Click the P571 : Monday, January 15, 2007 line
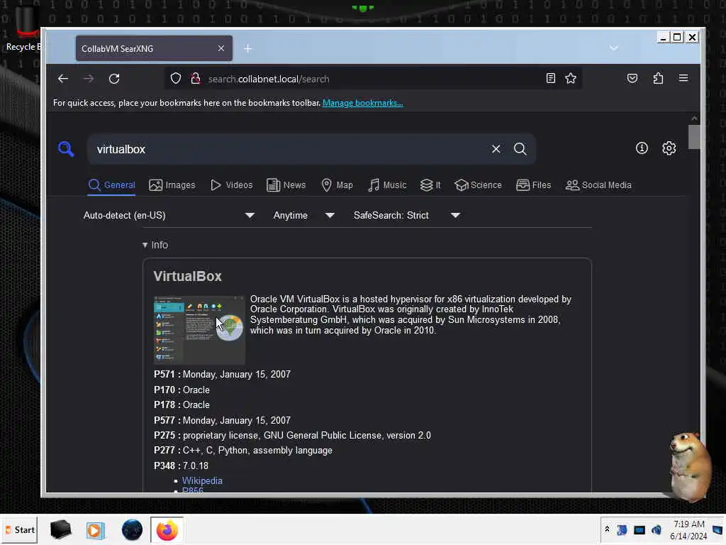The height and width of the screenshot is (545, 726). [222, 375]
